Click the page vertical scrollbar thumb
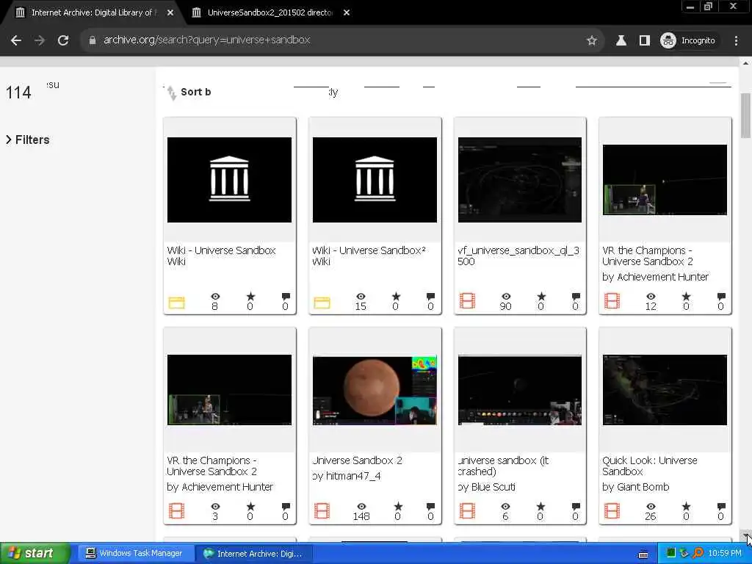752x564 pixels. click(746, 115)
